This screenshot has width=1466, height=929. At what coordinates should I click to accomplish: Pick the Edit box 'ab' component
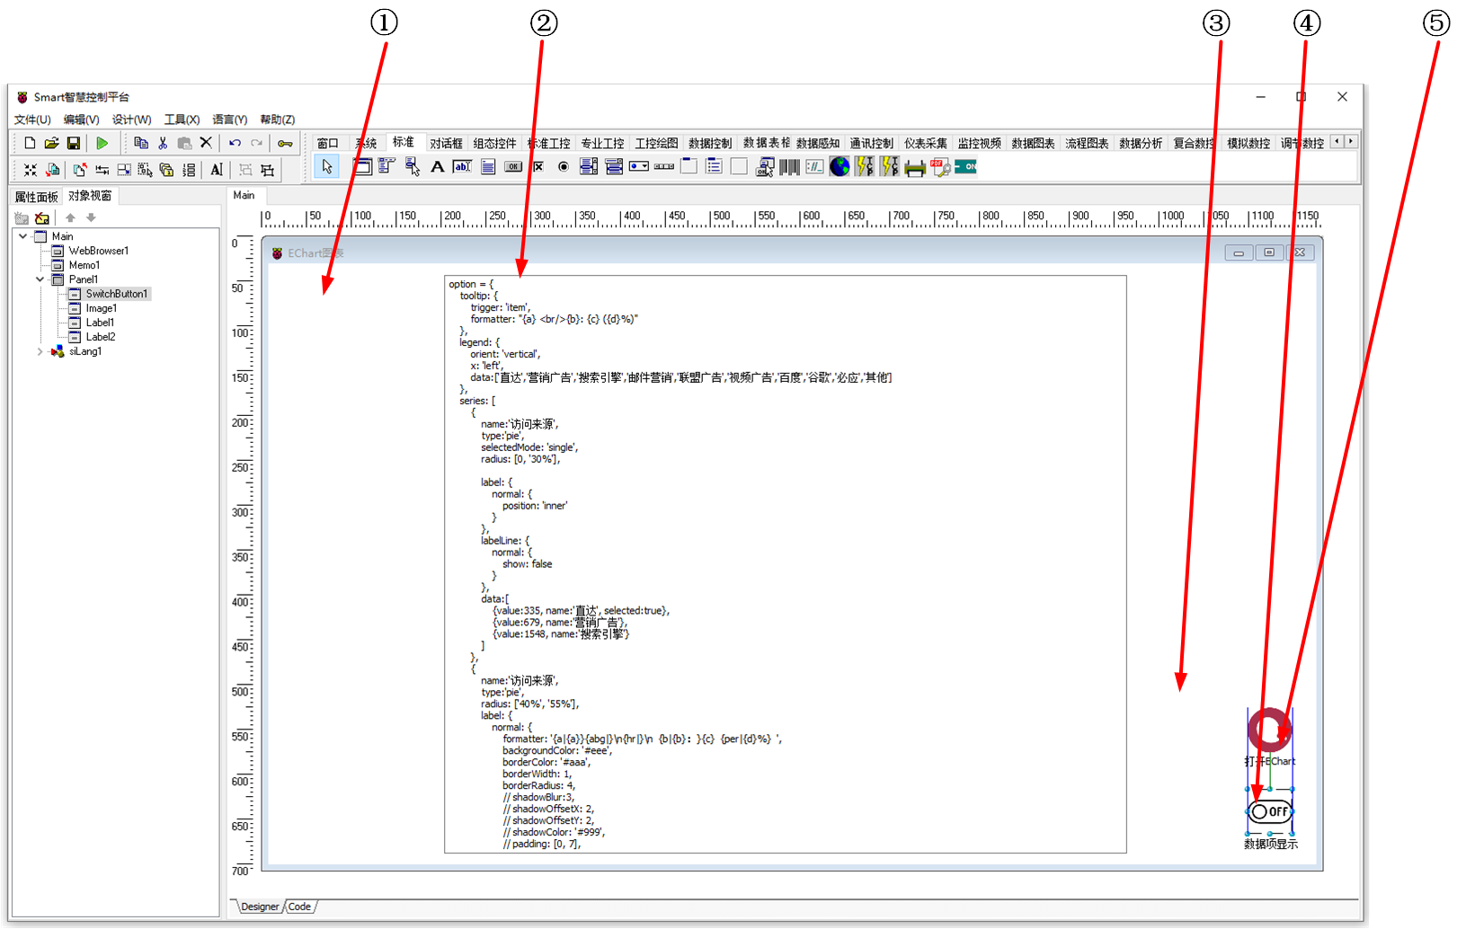[462, 166]
